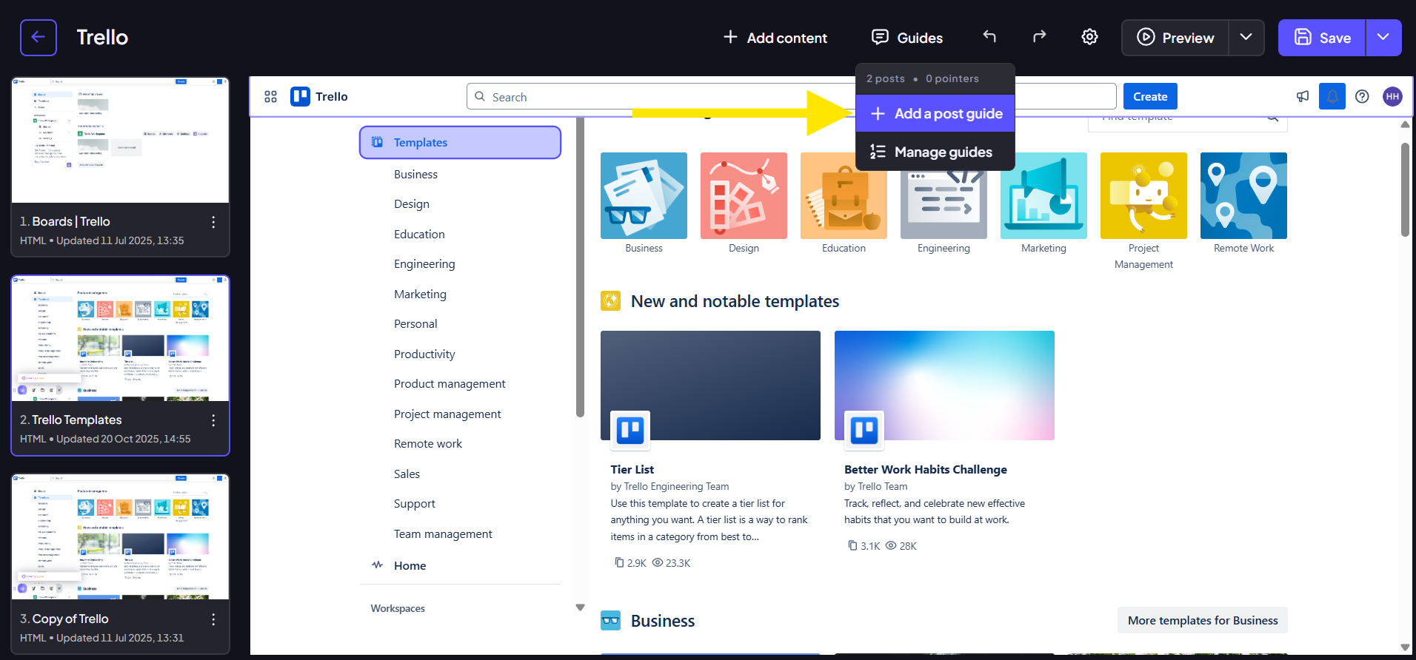Select Copy of Trello slide thumbnail
The image size is (1416, 660).
click(120, 536)
